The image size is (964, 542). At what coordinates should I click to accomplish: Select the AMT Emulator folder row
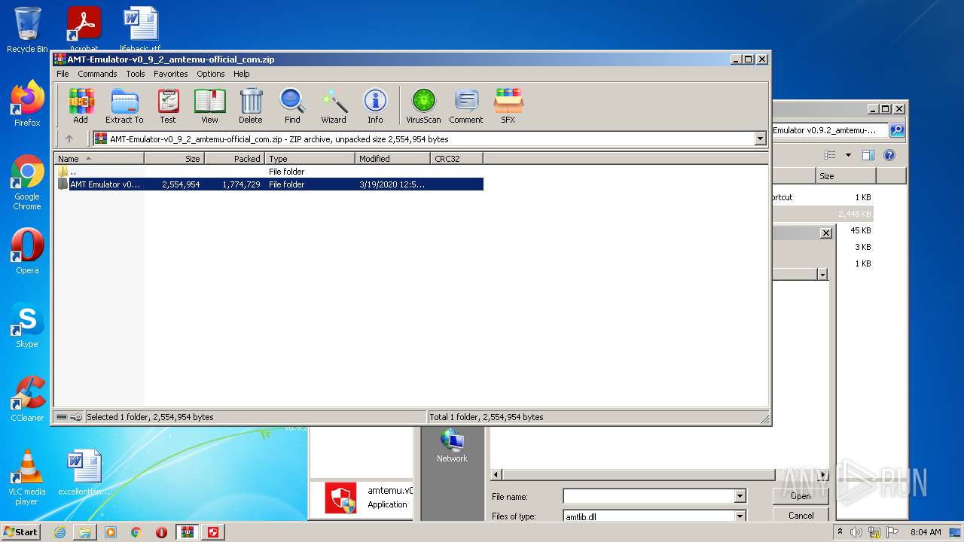pyautogui.click(x=270, y=184)
